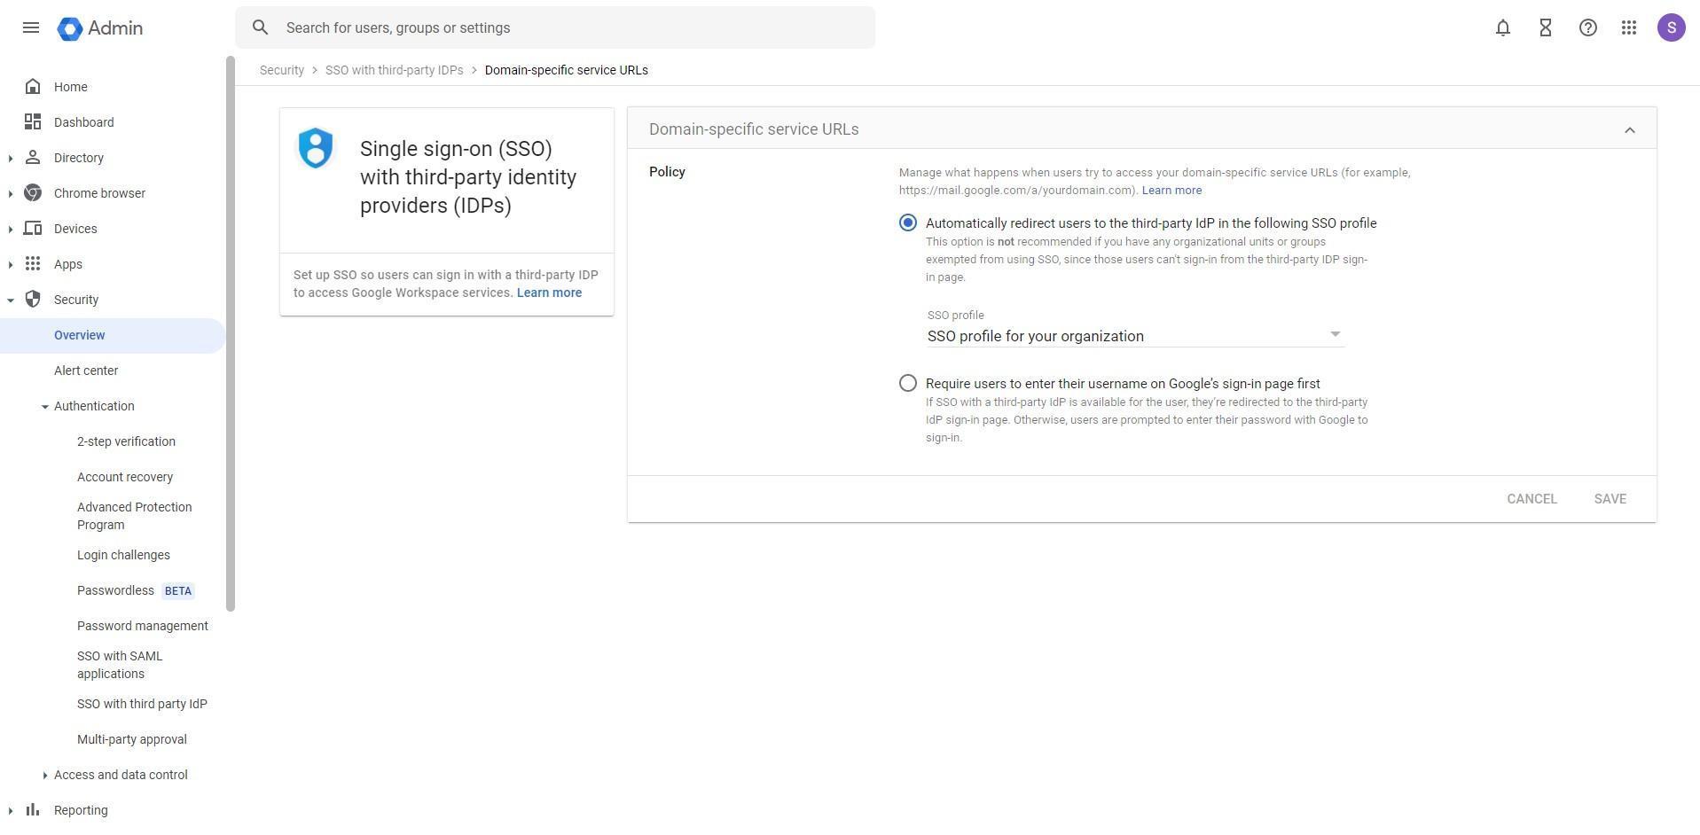Open the SSO profile dropdown
The width and height of the screenshot is (1700, 835).
[1335, 334]
